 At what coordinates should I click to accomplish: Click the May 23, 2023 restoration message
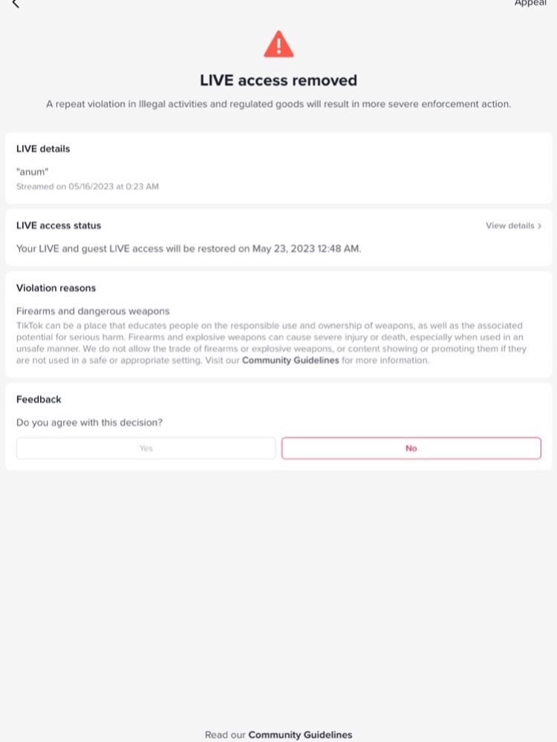[x=189, y=249]
